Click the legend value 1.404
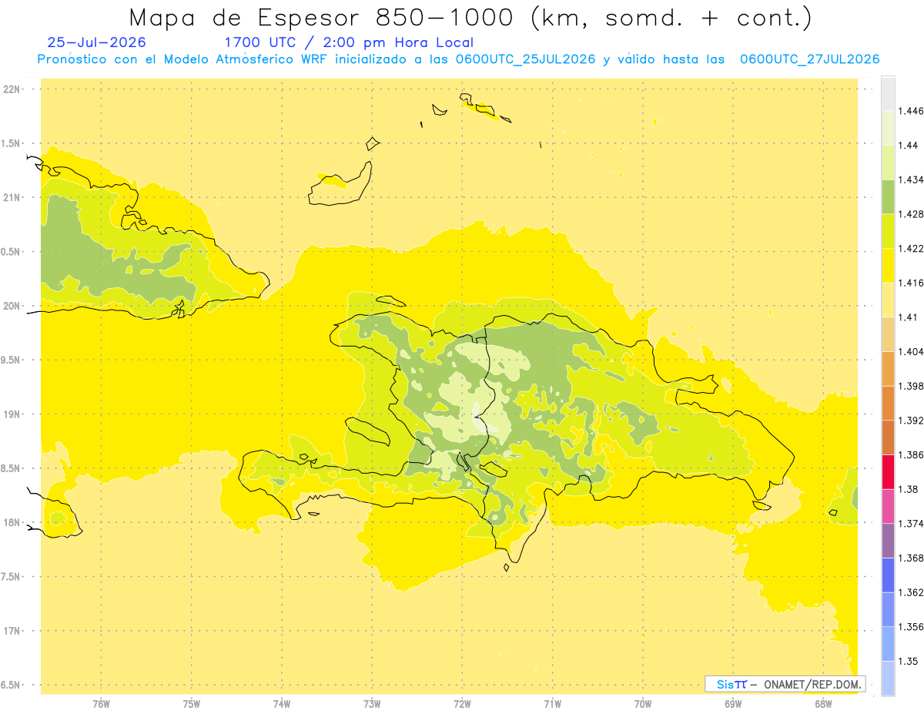The width and height of the screenshot is (924, 714). (x=912, y=352)
